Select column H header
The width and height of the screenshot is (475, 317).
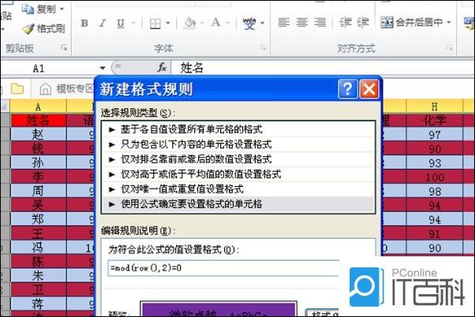pyautogui.click(x=435, y=106)
